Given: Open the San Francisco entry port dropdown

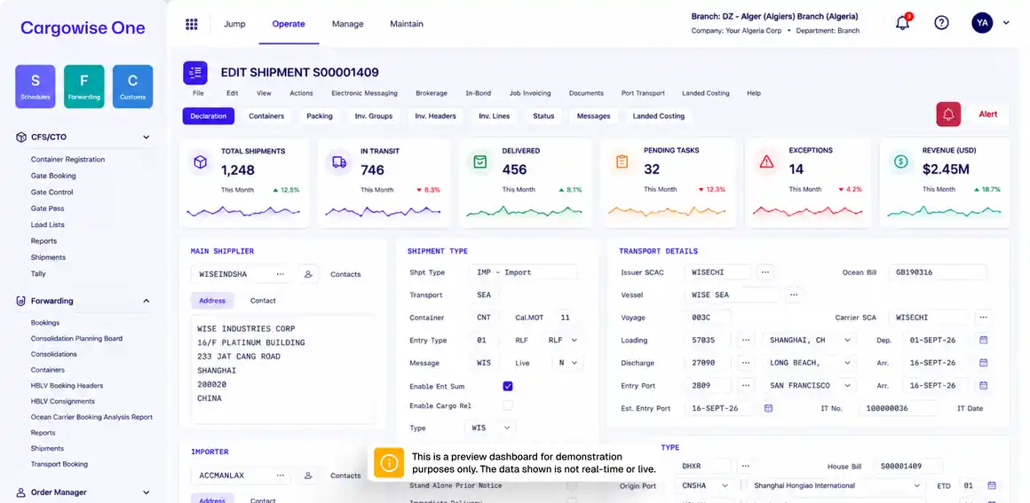Looking at the screenshot, I should point(809,386).
